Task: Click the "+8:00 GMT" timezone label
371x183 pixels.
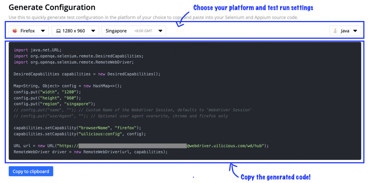Action: click(x=143, y=31)
